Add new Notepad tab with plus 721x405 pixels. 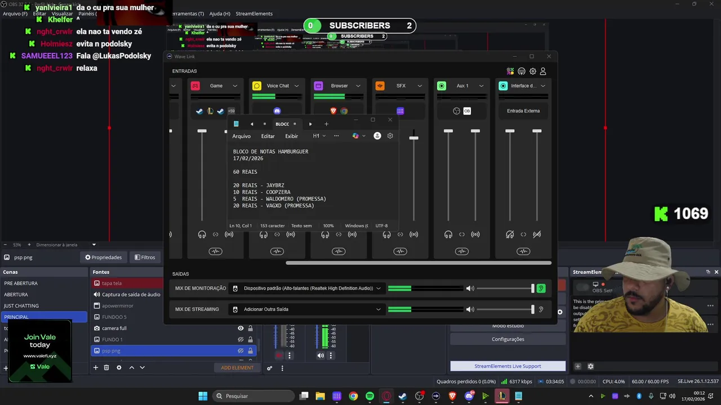326,124
